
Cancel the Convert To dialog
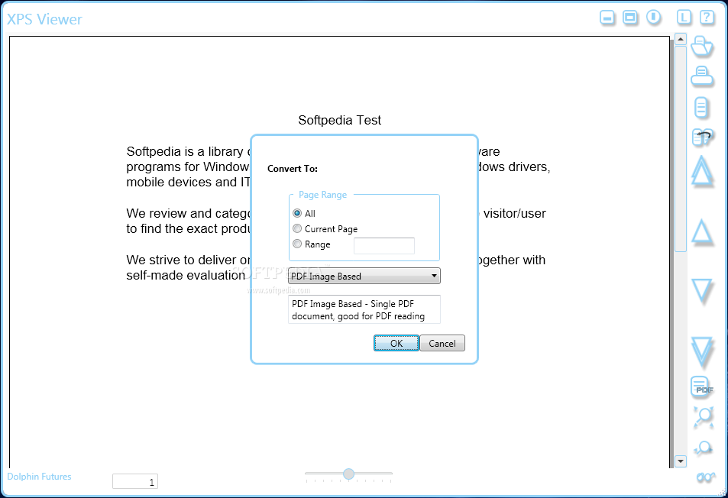point(442,343)
